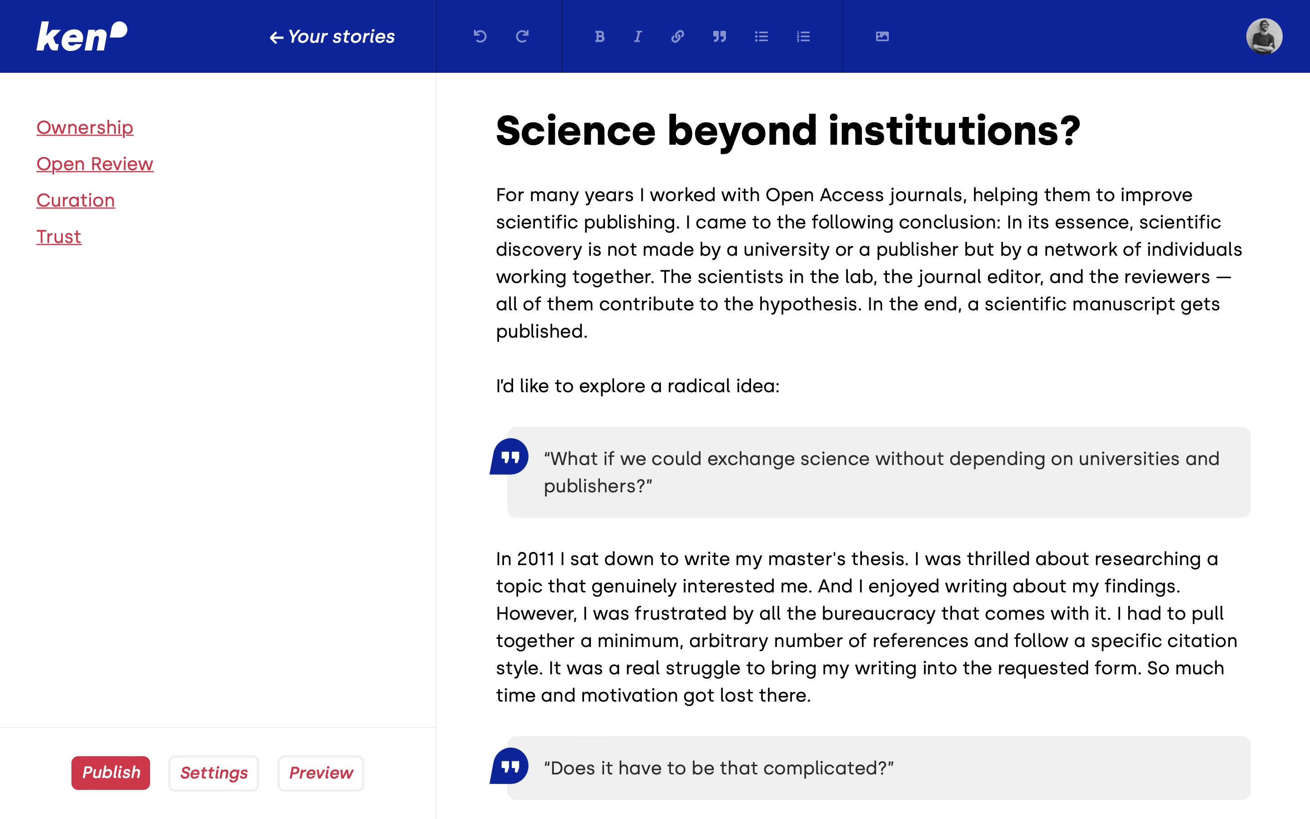The height and width of the screenshot is (819, 1310).
Task: Open the user profile avatar
Action: tap(1264, 36)
